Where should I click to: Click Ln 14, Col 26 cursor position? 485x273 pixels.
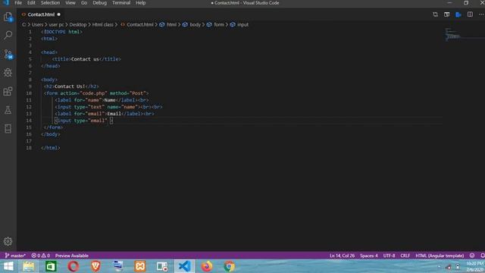click(342, 256)
